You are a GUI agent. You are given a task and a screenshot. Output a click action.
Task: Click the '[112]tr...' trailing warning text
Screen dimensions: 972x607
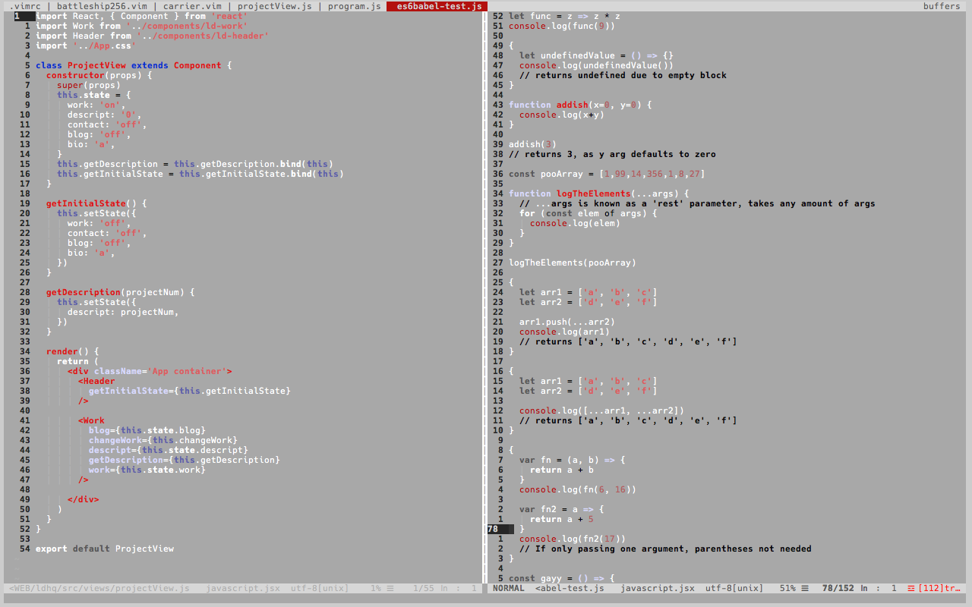pos(939,588)
